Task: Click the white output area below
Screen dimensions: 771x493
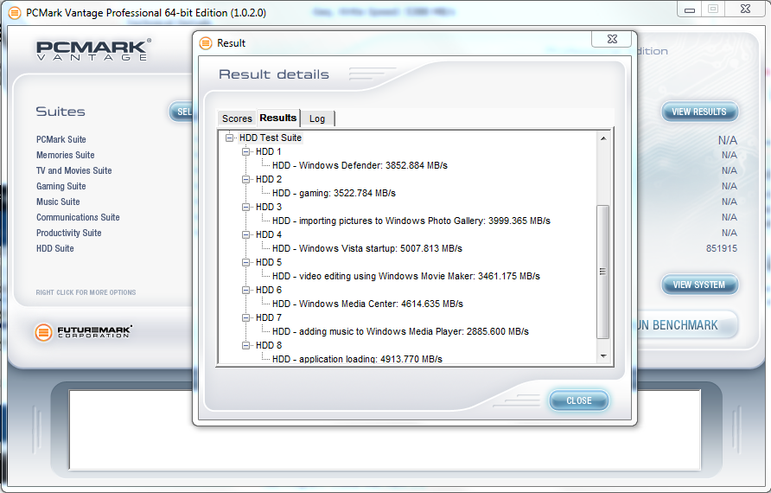Action: tap(385, 430)
